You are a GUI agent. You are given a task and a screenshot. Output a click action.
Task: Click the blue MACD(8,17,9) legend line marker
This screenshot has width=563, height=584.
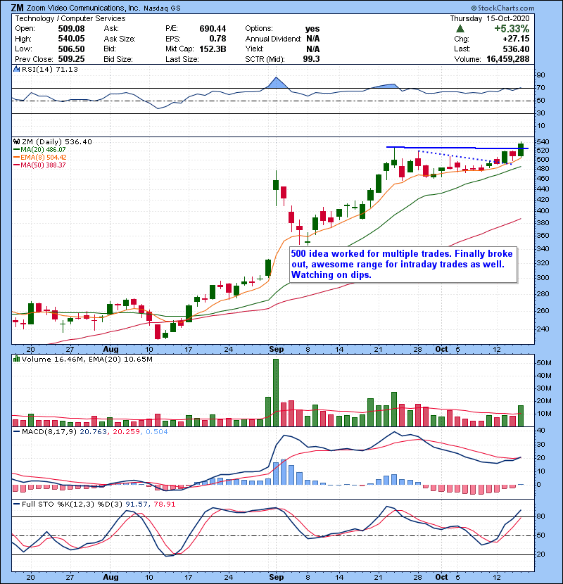pyautogui.click(x=16, y=432)
